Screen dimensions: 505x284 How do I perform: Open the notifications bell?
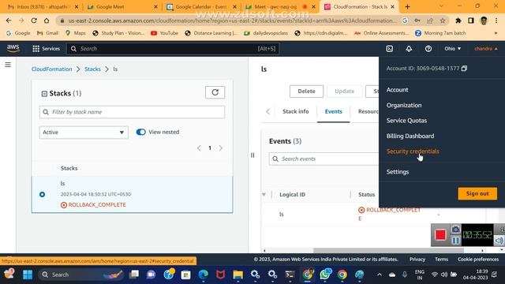coord(409,49)
